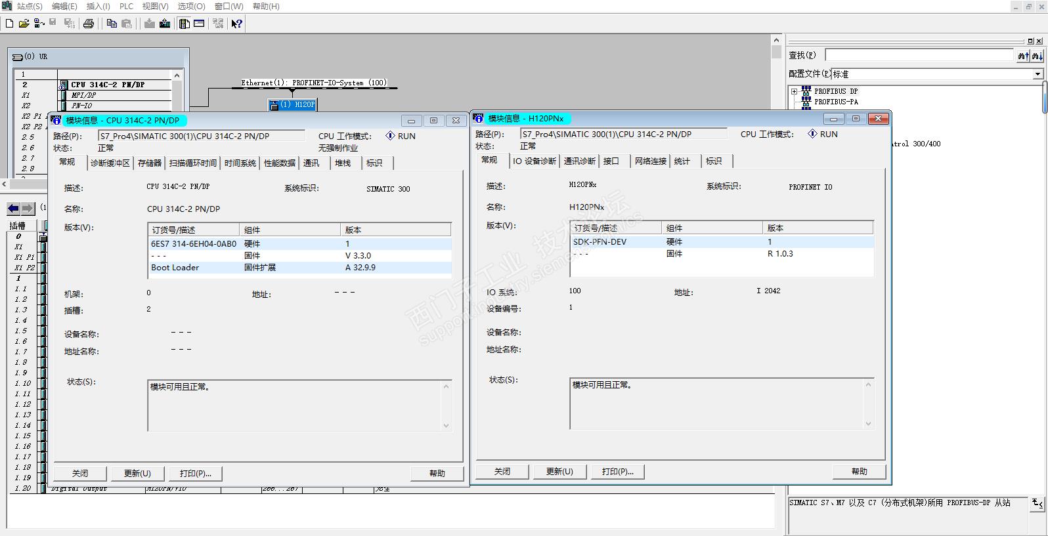1048x536 pixels.
Task: Click the info icon of the CPU 314C-2 dialog
Action: 56,120
